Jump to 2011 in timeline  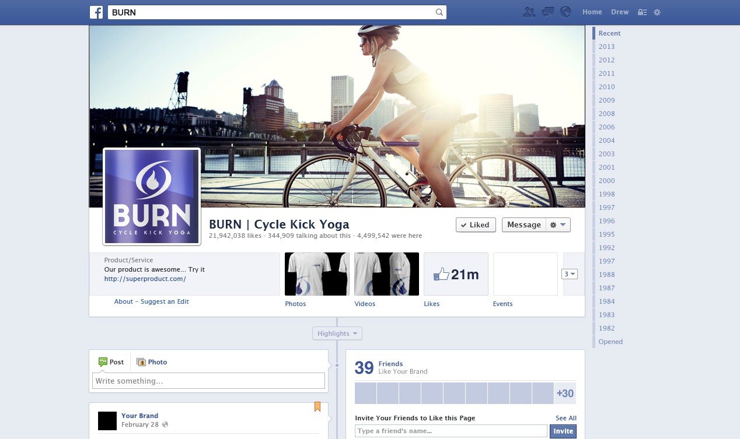pos(606,73)
